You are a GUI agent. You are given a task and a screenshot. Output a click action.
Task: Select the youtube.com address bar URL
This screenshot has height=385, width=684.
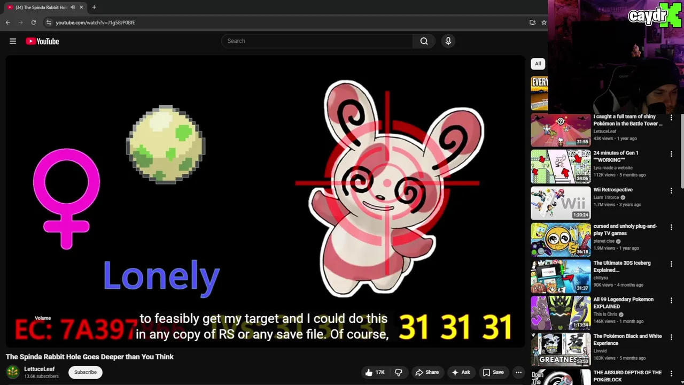click(x=95, y=22)
